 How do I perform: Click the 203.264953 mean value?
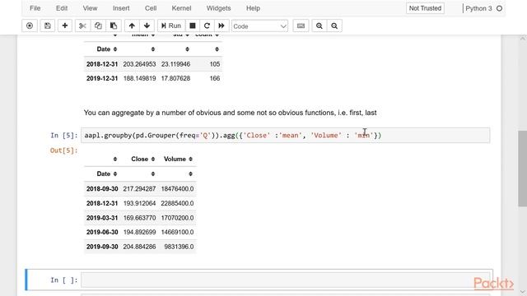(x=139, y=64)
